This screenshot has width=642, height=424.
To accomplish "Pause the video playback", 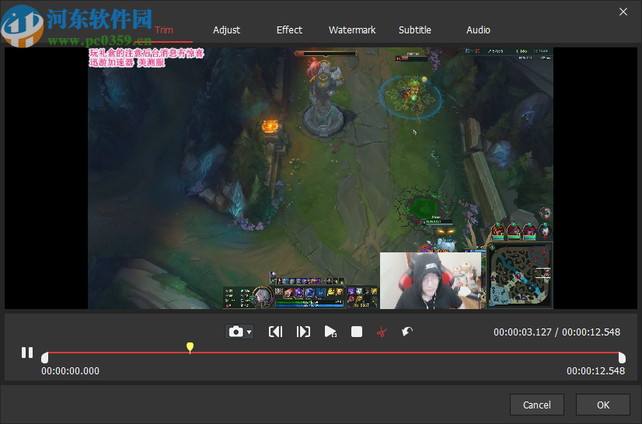I will click(x=27, y=353).
